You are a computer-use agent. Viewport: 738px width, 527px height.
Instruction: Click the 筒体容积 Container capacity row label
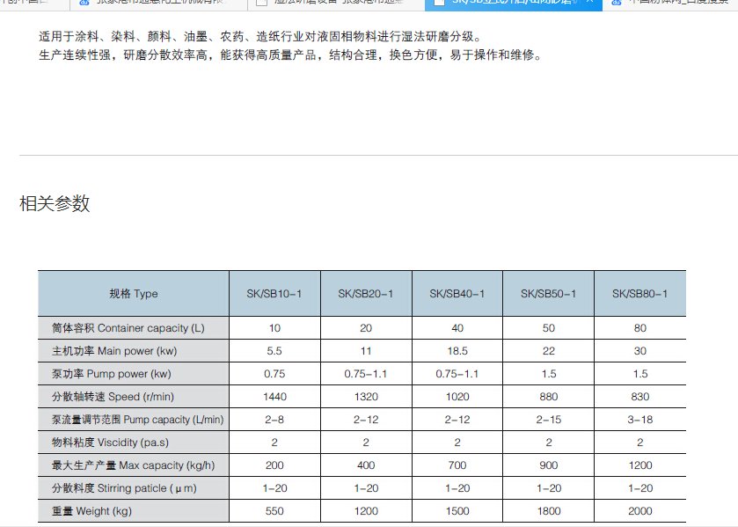point(128,328)
